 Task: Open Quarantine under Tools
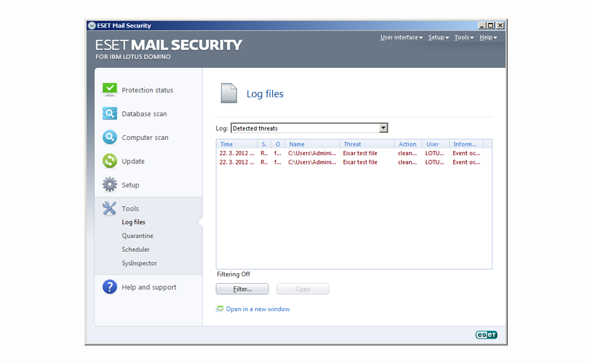pyautogui.click(x=138, y=236)
